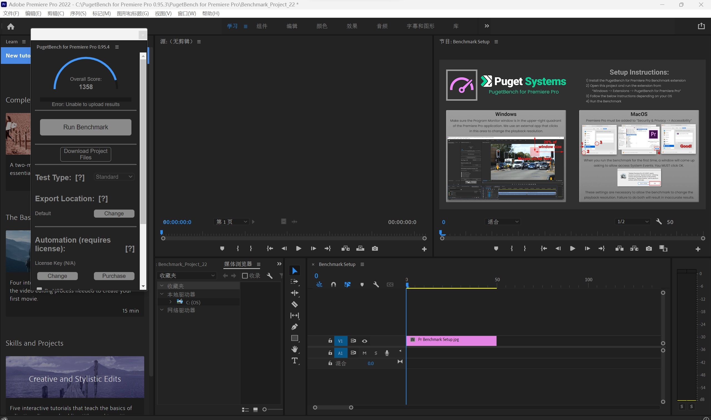Select the Pr Benchmark Setup.jpg clip

[451, 341]
